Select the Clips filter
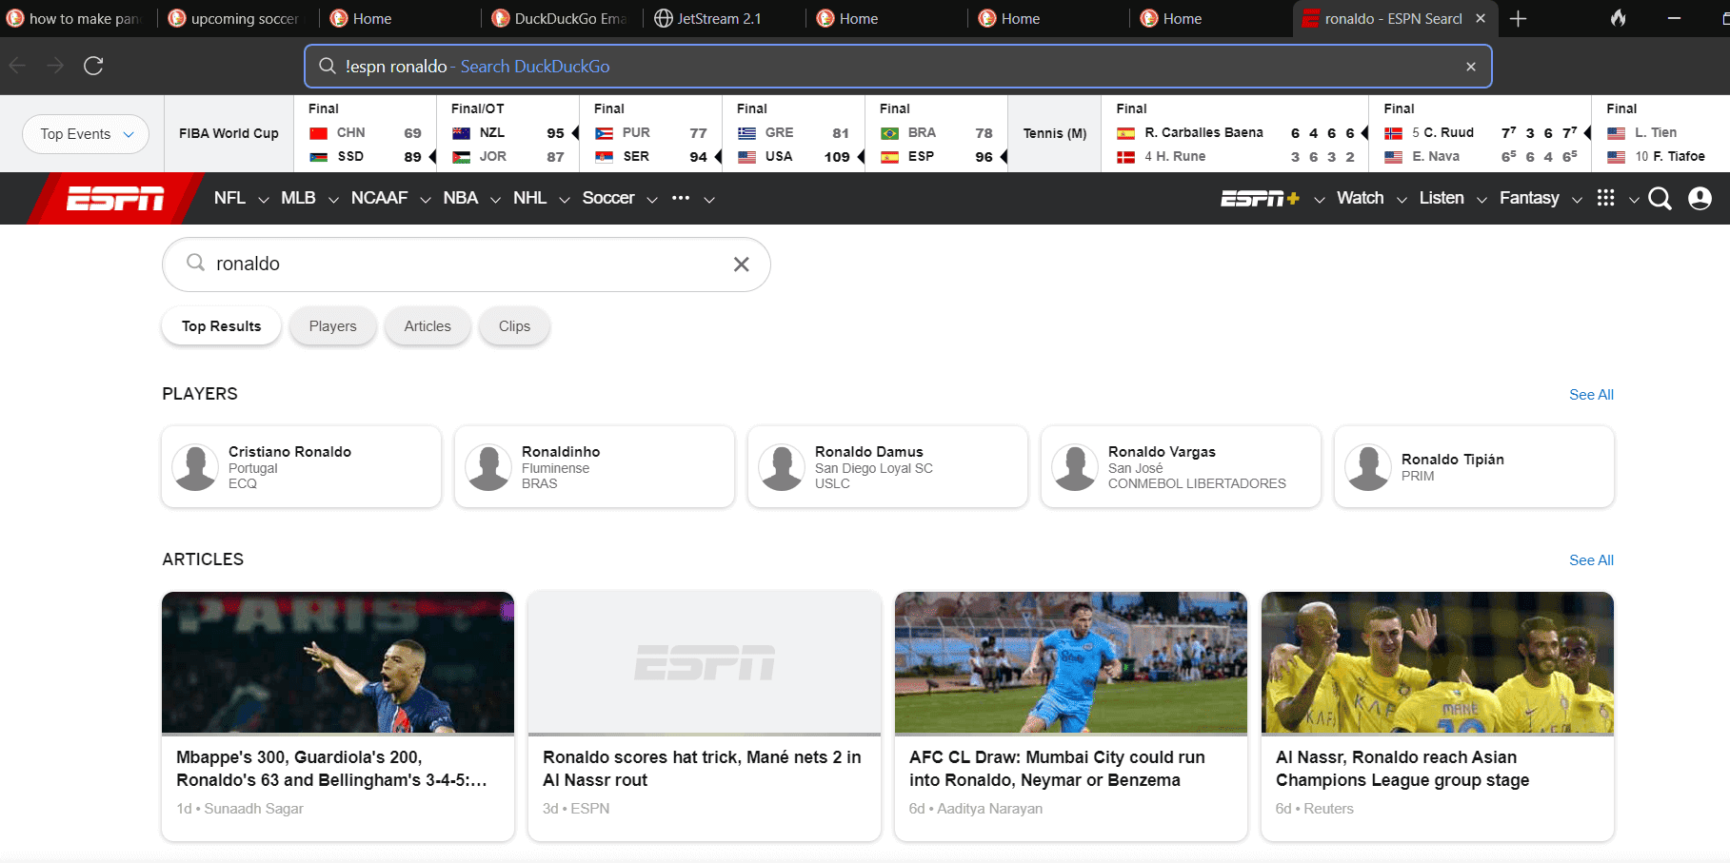 click(x=514, y=326)
